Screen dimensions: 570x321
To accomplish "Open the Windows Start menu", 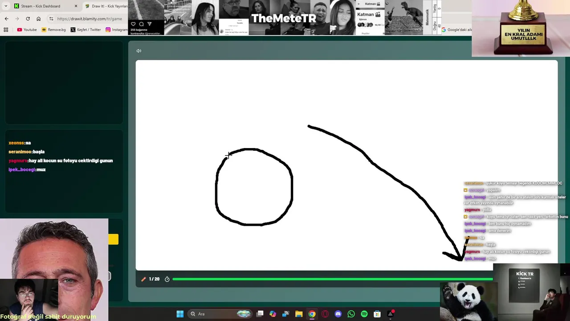I will (x=180, y=314).
